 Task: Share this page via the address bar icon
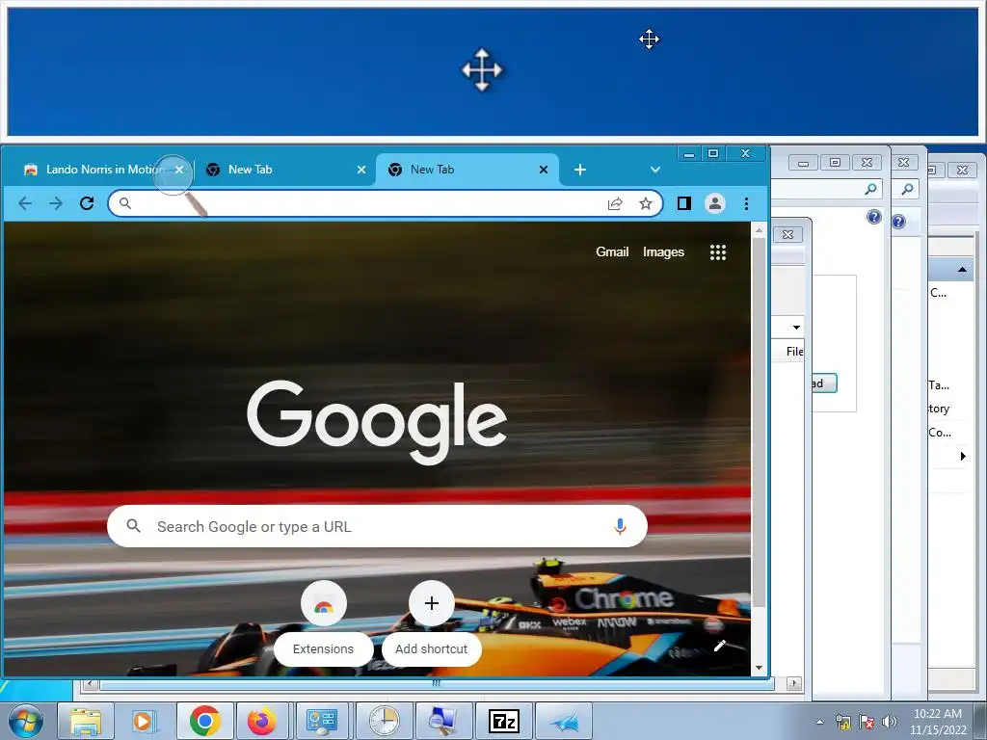615,203
